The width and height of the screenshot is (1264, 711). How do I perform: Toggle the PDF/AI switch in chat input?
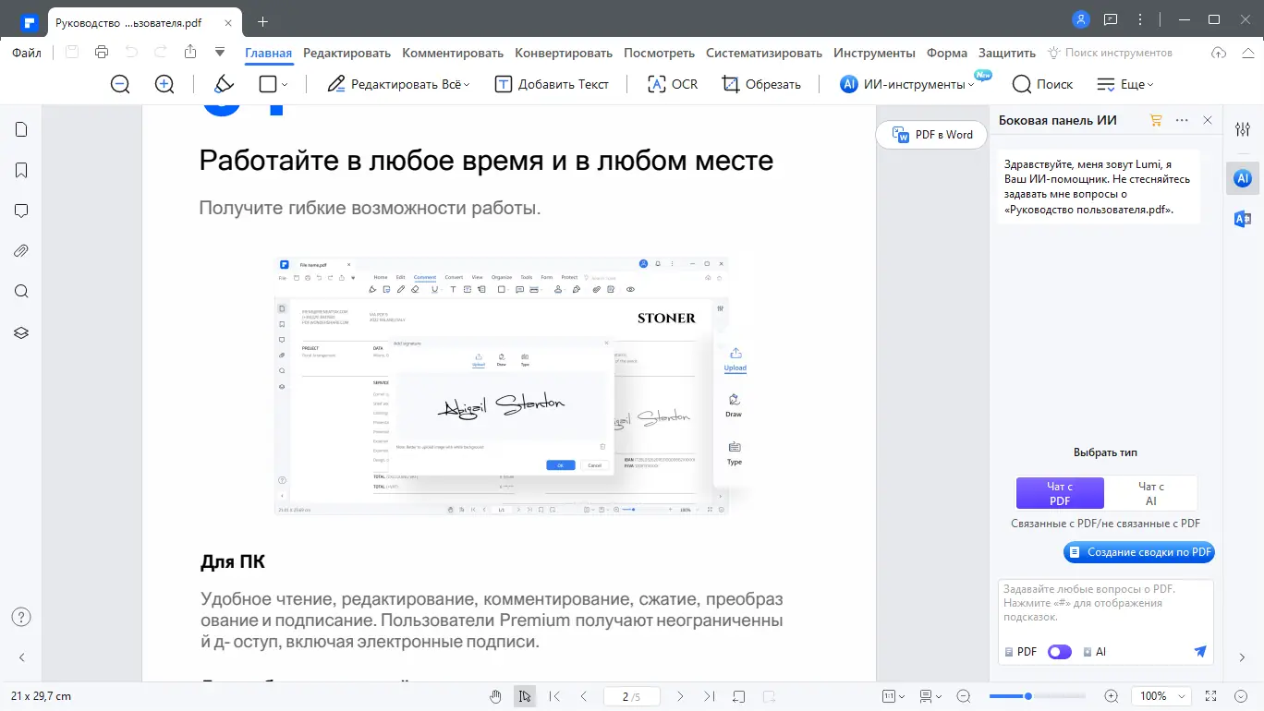coord(1059,651)
